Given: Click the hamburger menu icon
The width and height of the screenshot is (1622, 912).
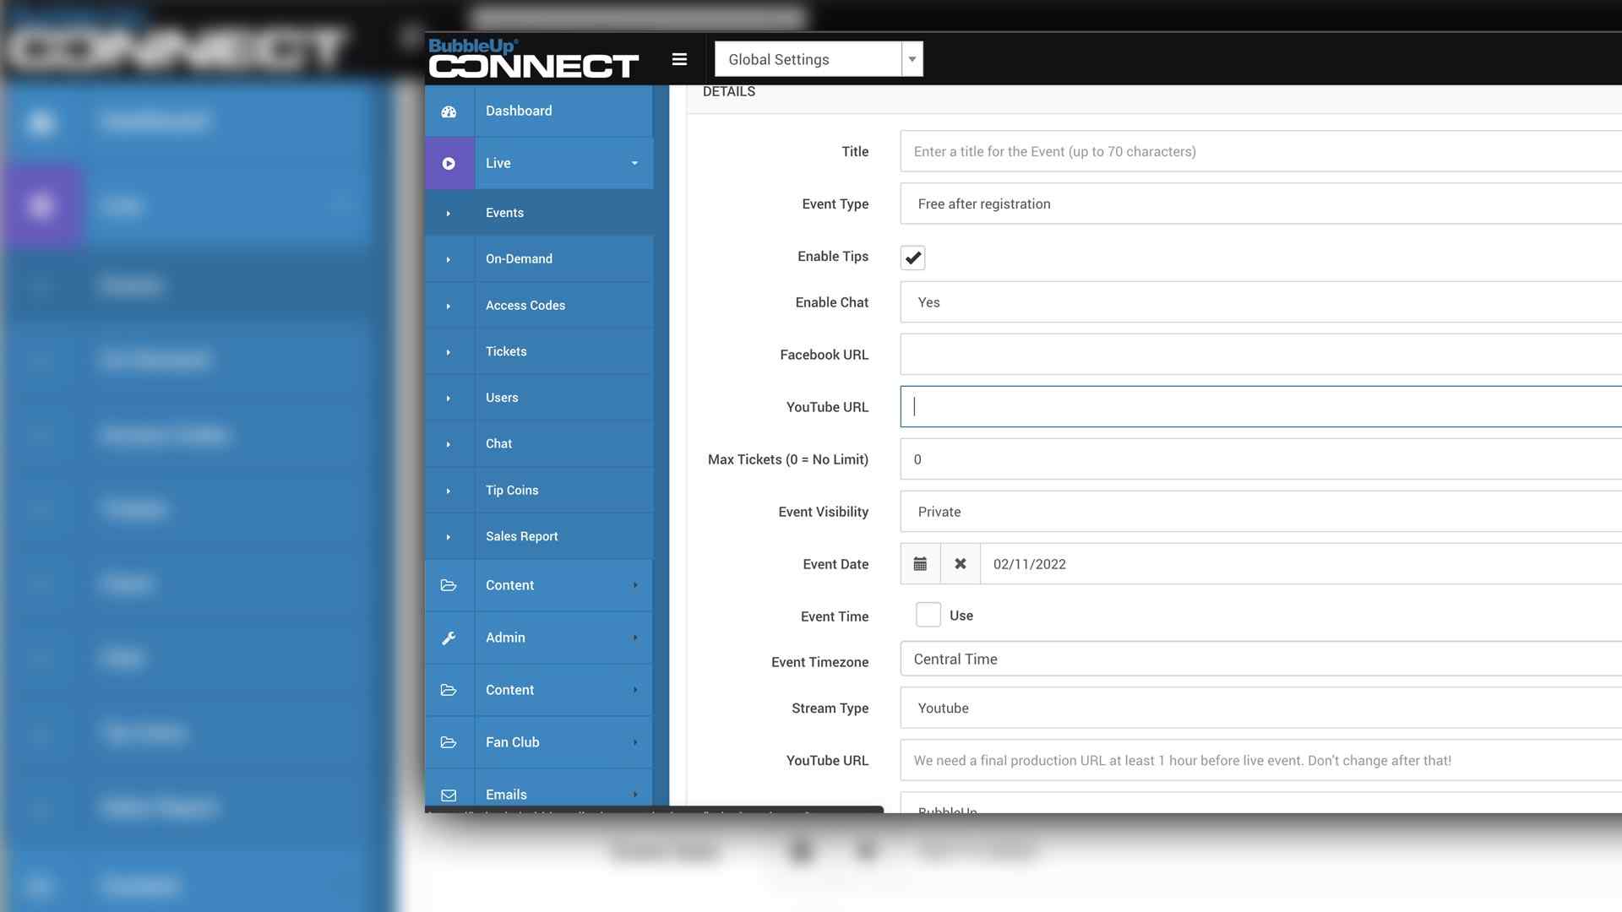Looking at the screenshot, I should pos(679,59).
